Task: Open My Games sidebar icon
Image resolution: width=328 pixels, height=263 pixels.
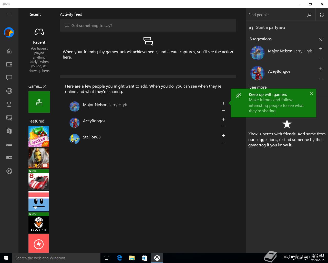Action: 9,64
